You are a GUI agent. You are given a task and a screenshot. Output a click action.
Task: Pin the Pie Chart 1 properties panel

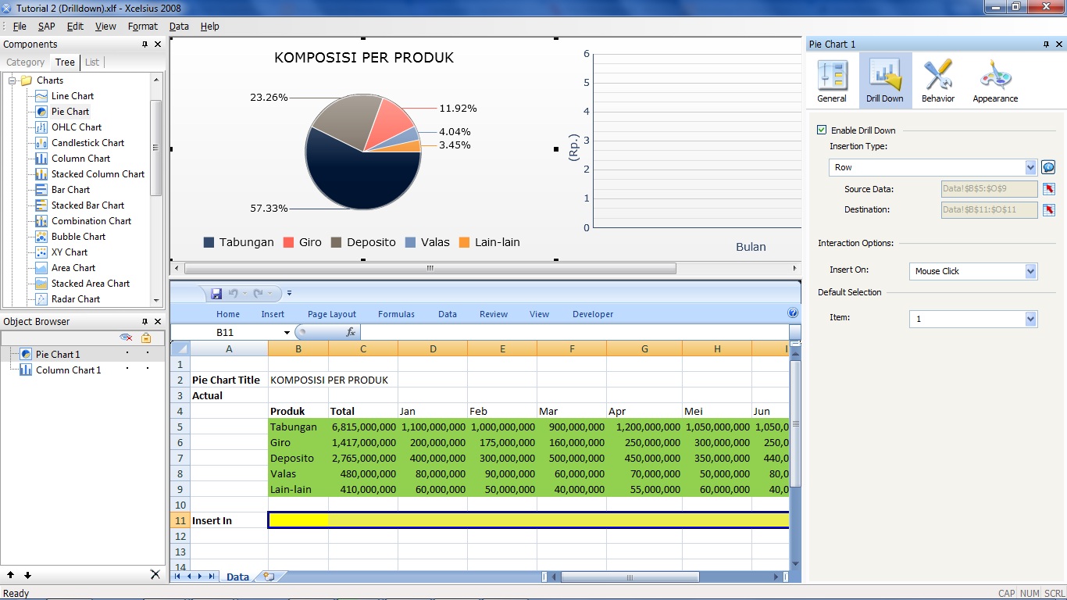point(1047,45)
